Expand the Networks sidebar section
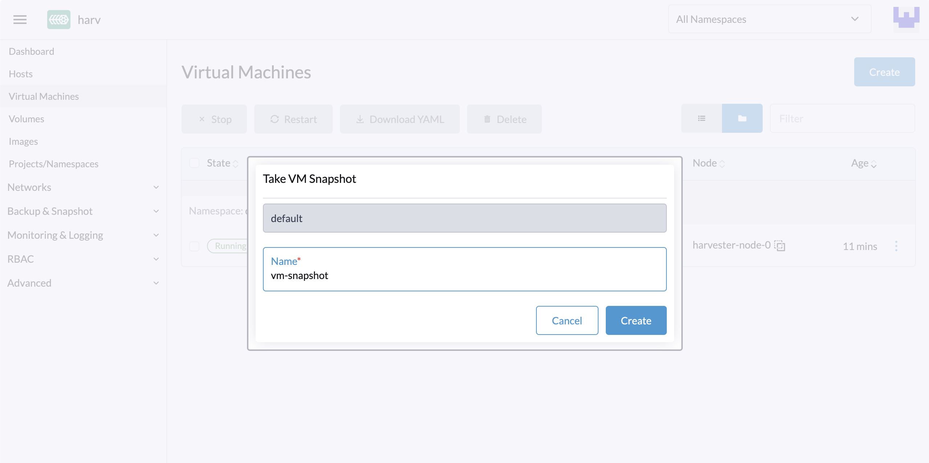 pyautogui.click(x=83, y=187)
